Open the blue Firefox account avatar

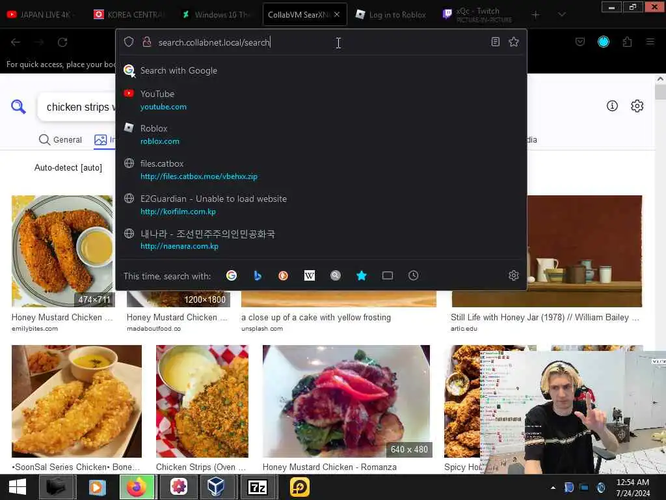pos(604,42)
